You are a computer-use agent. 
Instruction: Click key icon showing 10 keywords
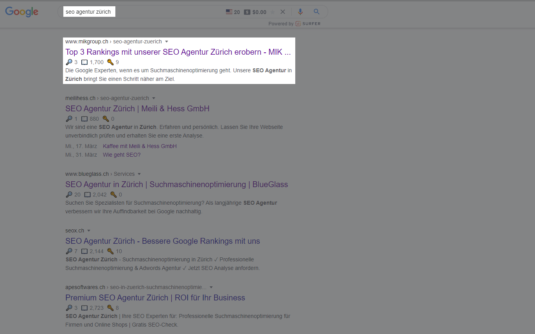(x=110, y=251)
